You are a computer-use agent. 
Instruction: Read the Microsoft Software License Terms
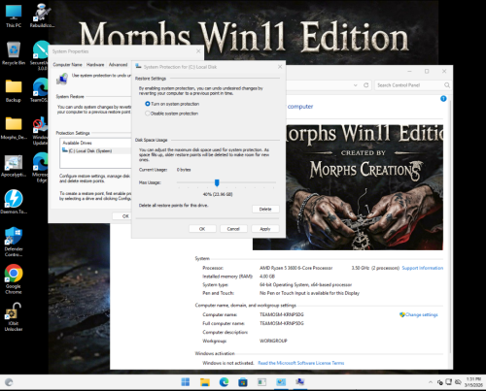coord(301,363)
